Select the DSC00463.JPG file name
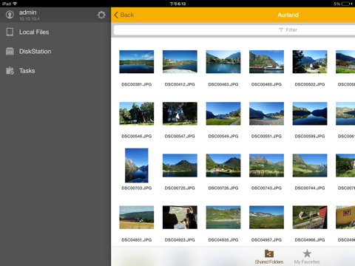 tap(223, 84)
